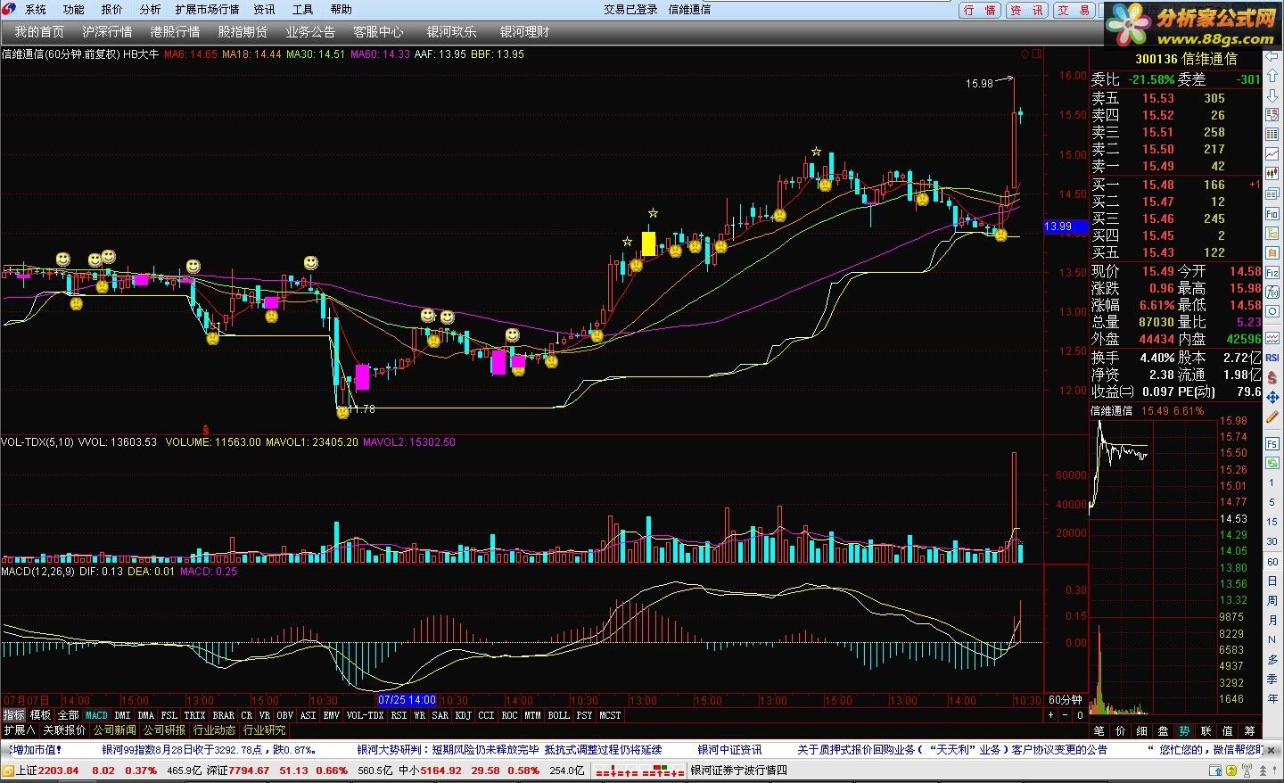The height and width of the screenshot is (783, 1284).
Task: Open the 报价 menu
Action: pos(112,10)
